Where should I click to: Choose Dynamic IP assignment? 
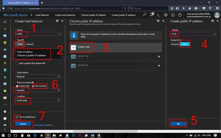click(175, 44)
